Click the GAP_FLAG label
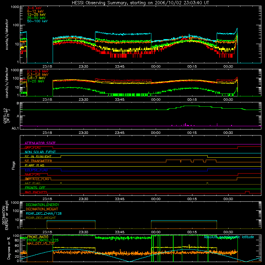 [32, 147]
